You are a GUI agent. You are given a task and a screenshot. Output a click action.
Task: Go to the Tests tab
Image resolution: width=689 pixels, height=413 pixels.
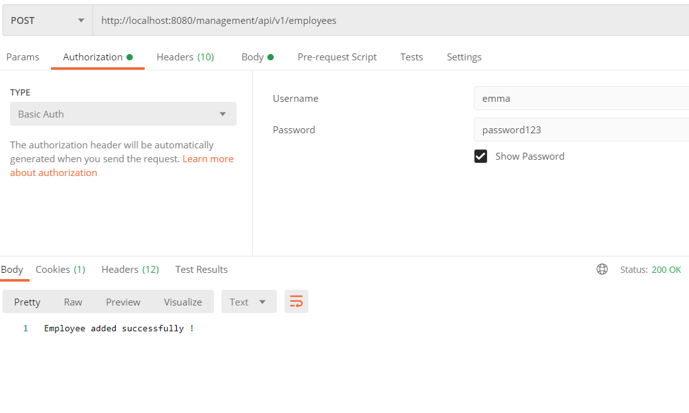(412, 57)
